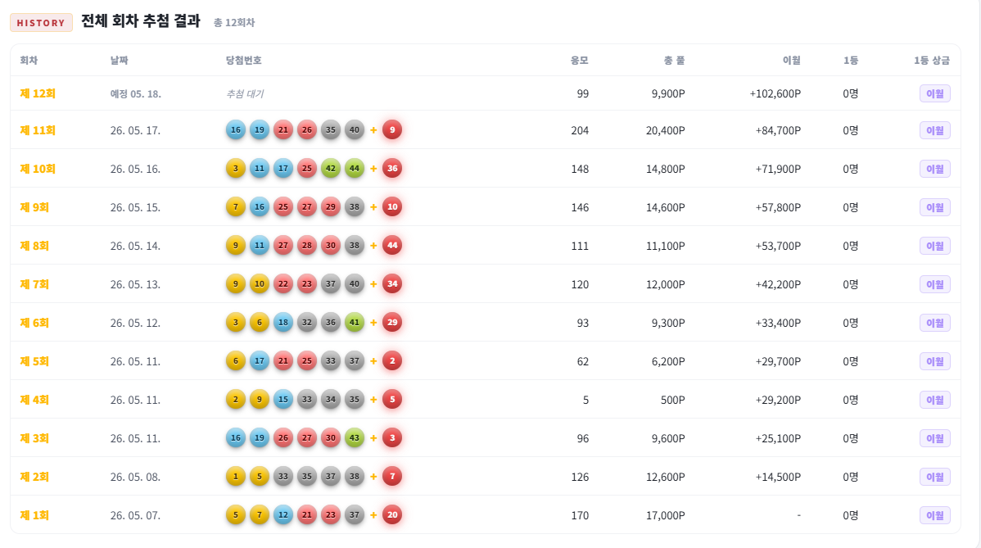Click green ball 43 in the 제 3회 row
981x548 pixels.
pyautogui.click(x=355, y=438)
